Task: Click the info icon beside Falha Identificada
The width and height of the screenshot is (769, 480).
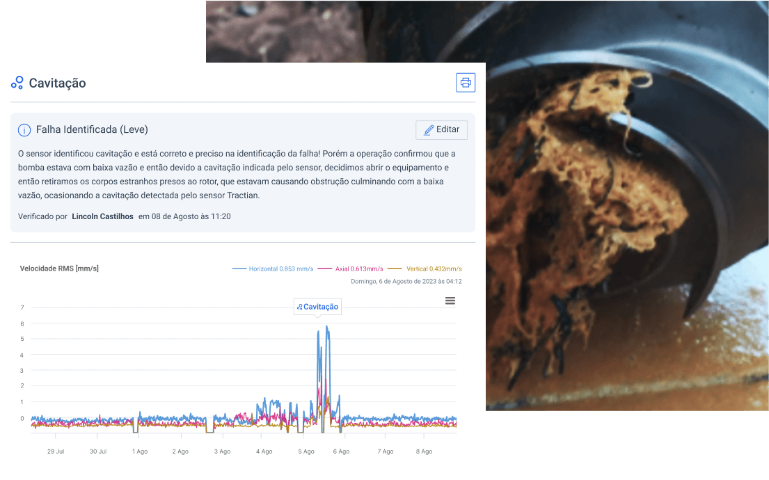Action: click(x=24, y=130)
